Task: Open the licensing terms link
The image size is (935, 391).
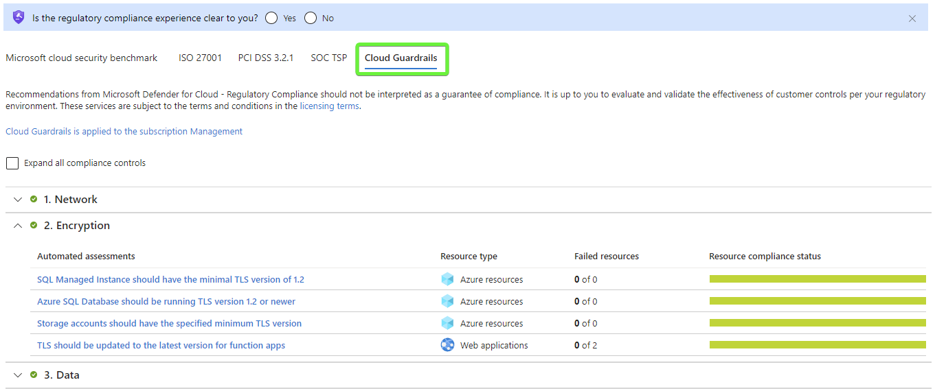Action: click(x=330, y=106)
